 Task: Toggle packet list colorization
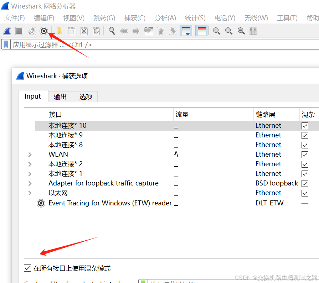(201, 31)
